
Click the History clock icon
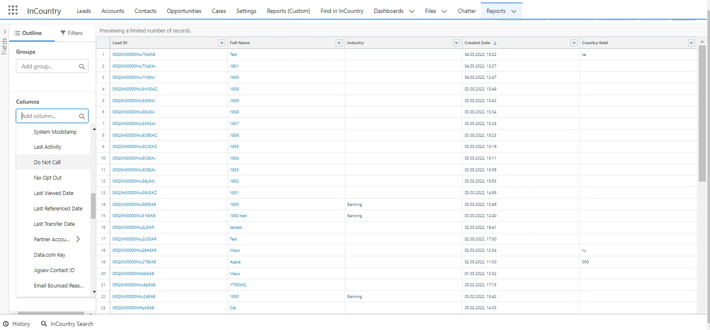click(x=6, y=324)
